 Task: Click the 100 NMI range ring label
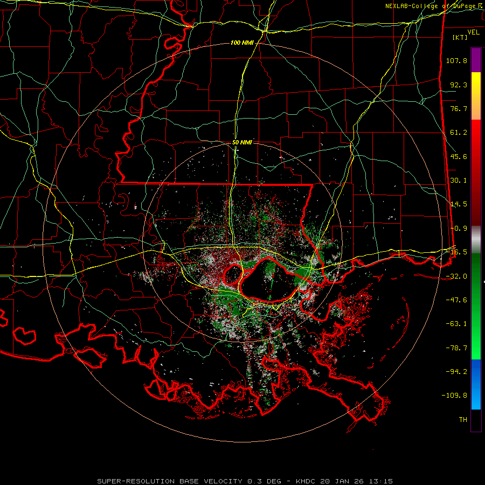pyautogui.click(x=242, y=43)
